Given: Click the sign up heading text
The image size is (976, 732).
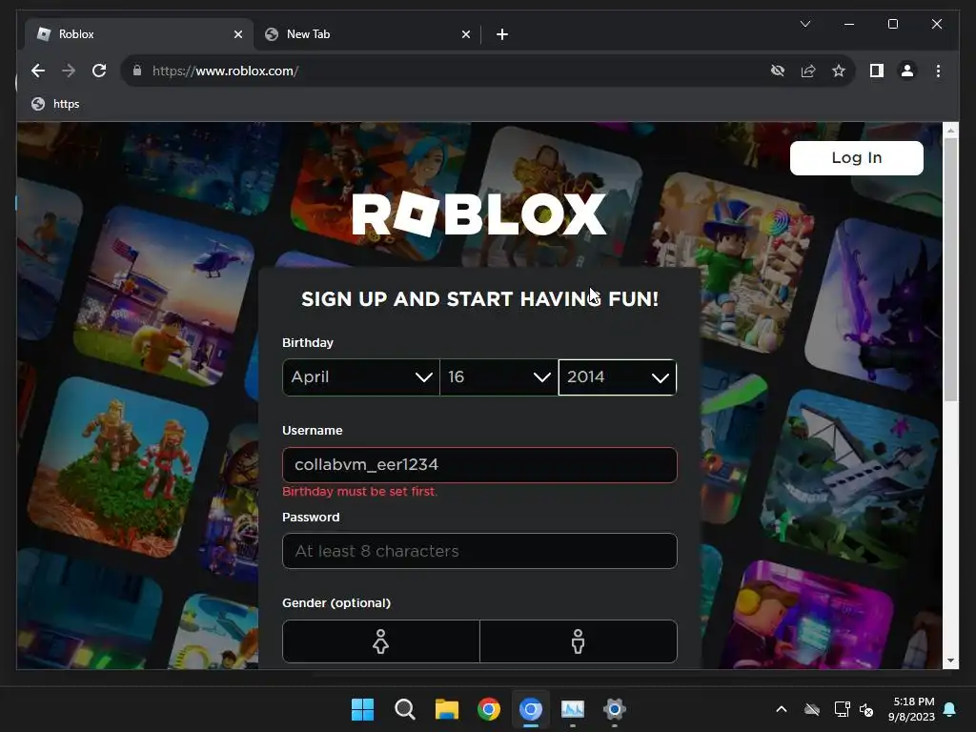Looking at the screenshot, I should click(479, 299).
